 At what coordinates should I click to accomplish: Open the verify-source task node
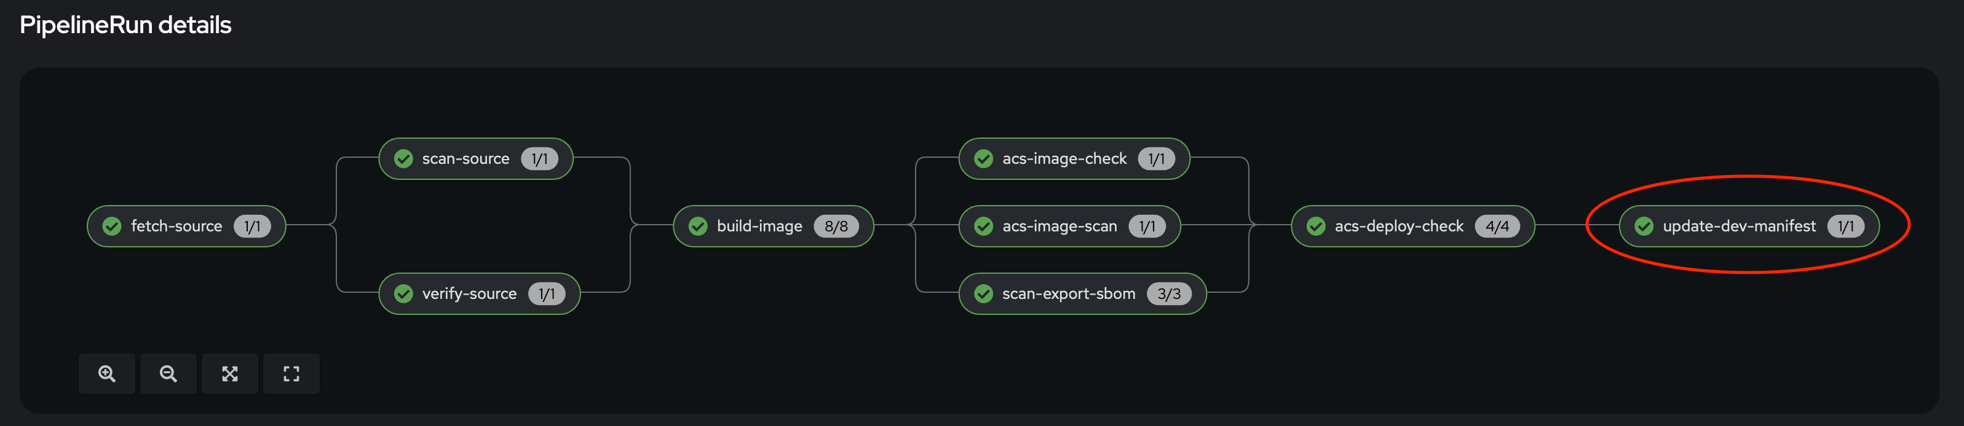(x=480, y=293)
